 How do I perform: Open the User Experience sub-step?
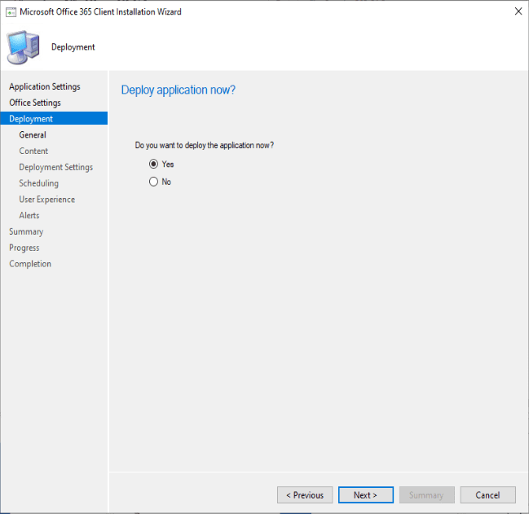click(46, 200)
